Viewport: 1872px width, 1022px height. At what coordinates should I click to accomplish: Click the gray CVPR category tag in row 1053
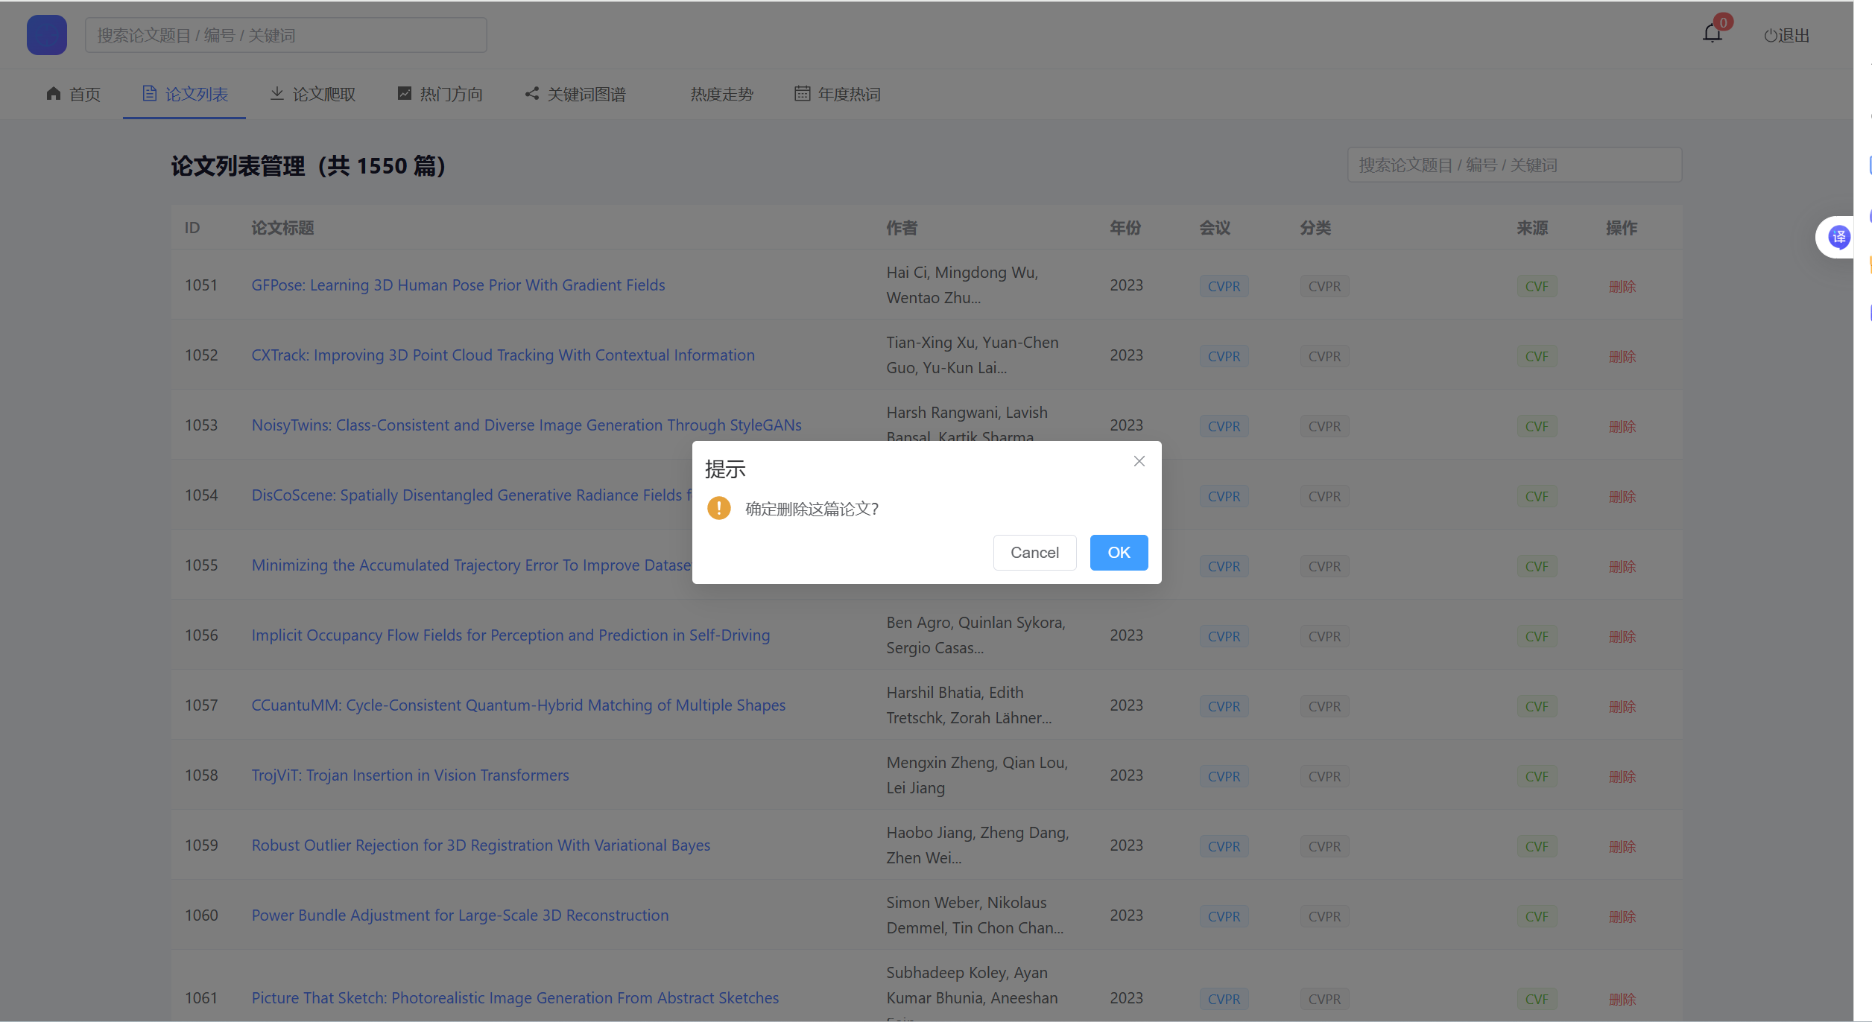click(1324, 426)
